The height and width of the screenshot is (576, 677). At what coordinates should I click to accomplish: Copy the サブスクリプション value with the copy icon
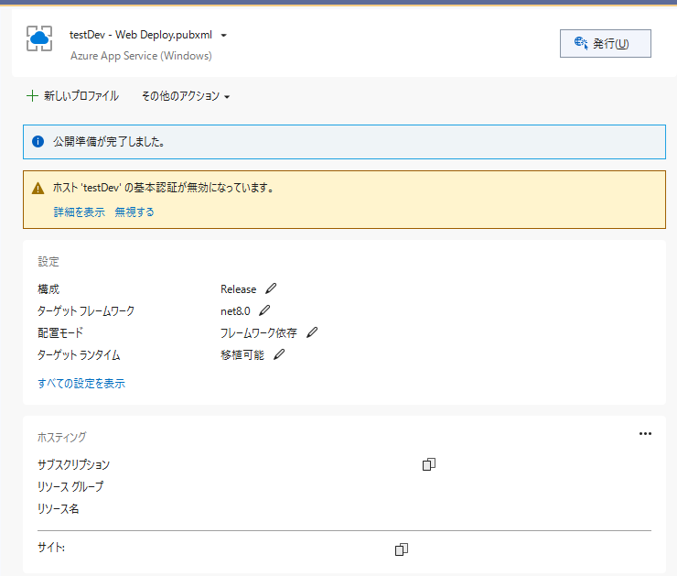(429, 464)
